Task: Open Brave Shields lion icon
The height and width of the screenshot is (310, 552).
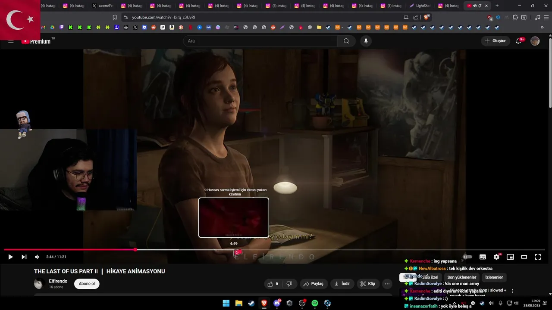Action: pyautogui.click(x=426, y=17)
